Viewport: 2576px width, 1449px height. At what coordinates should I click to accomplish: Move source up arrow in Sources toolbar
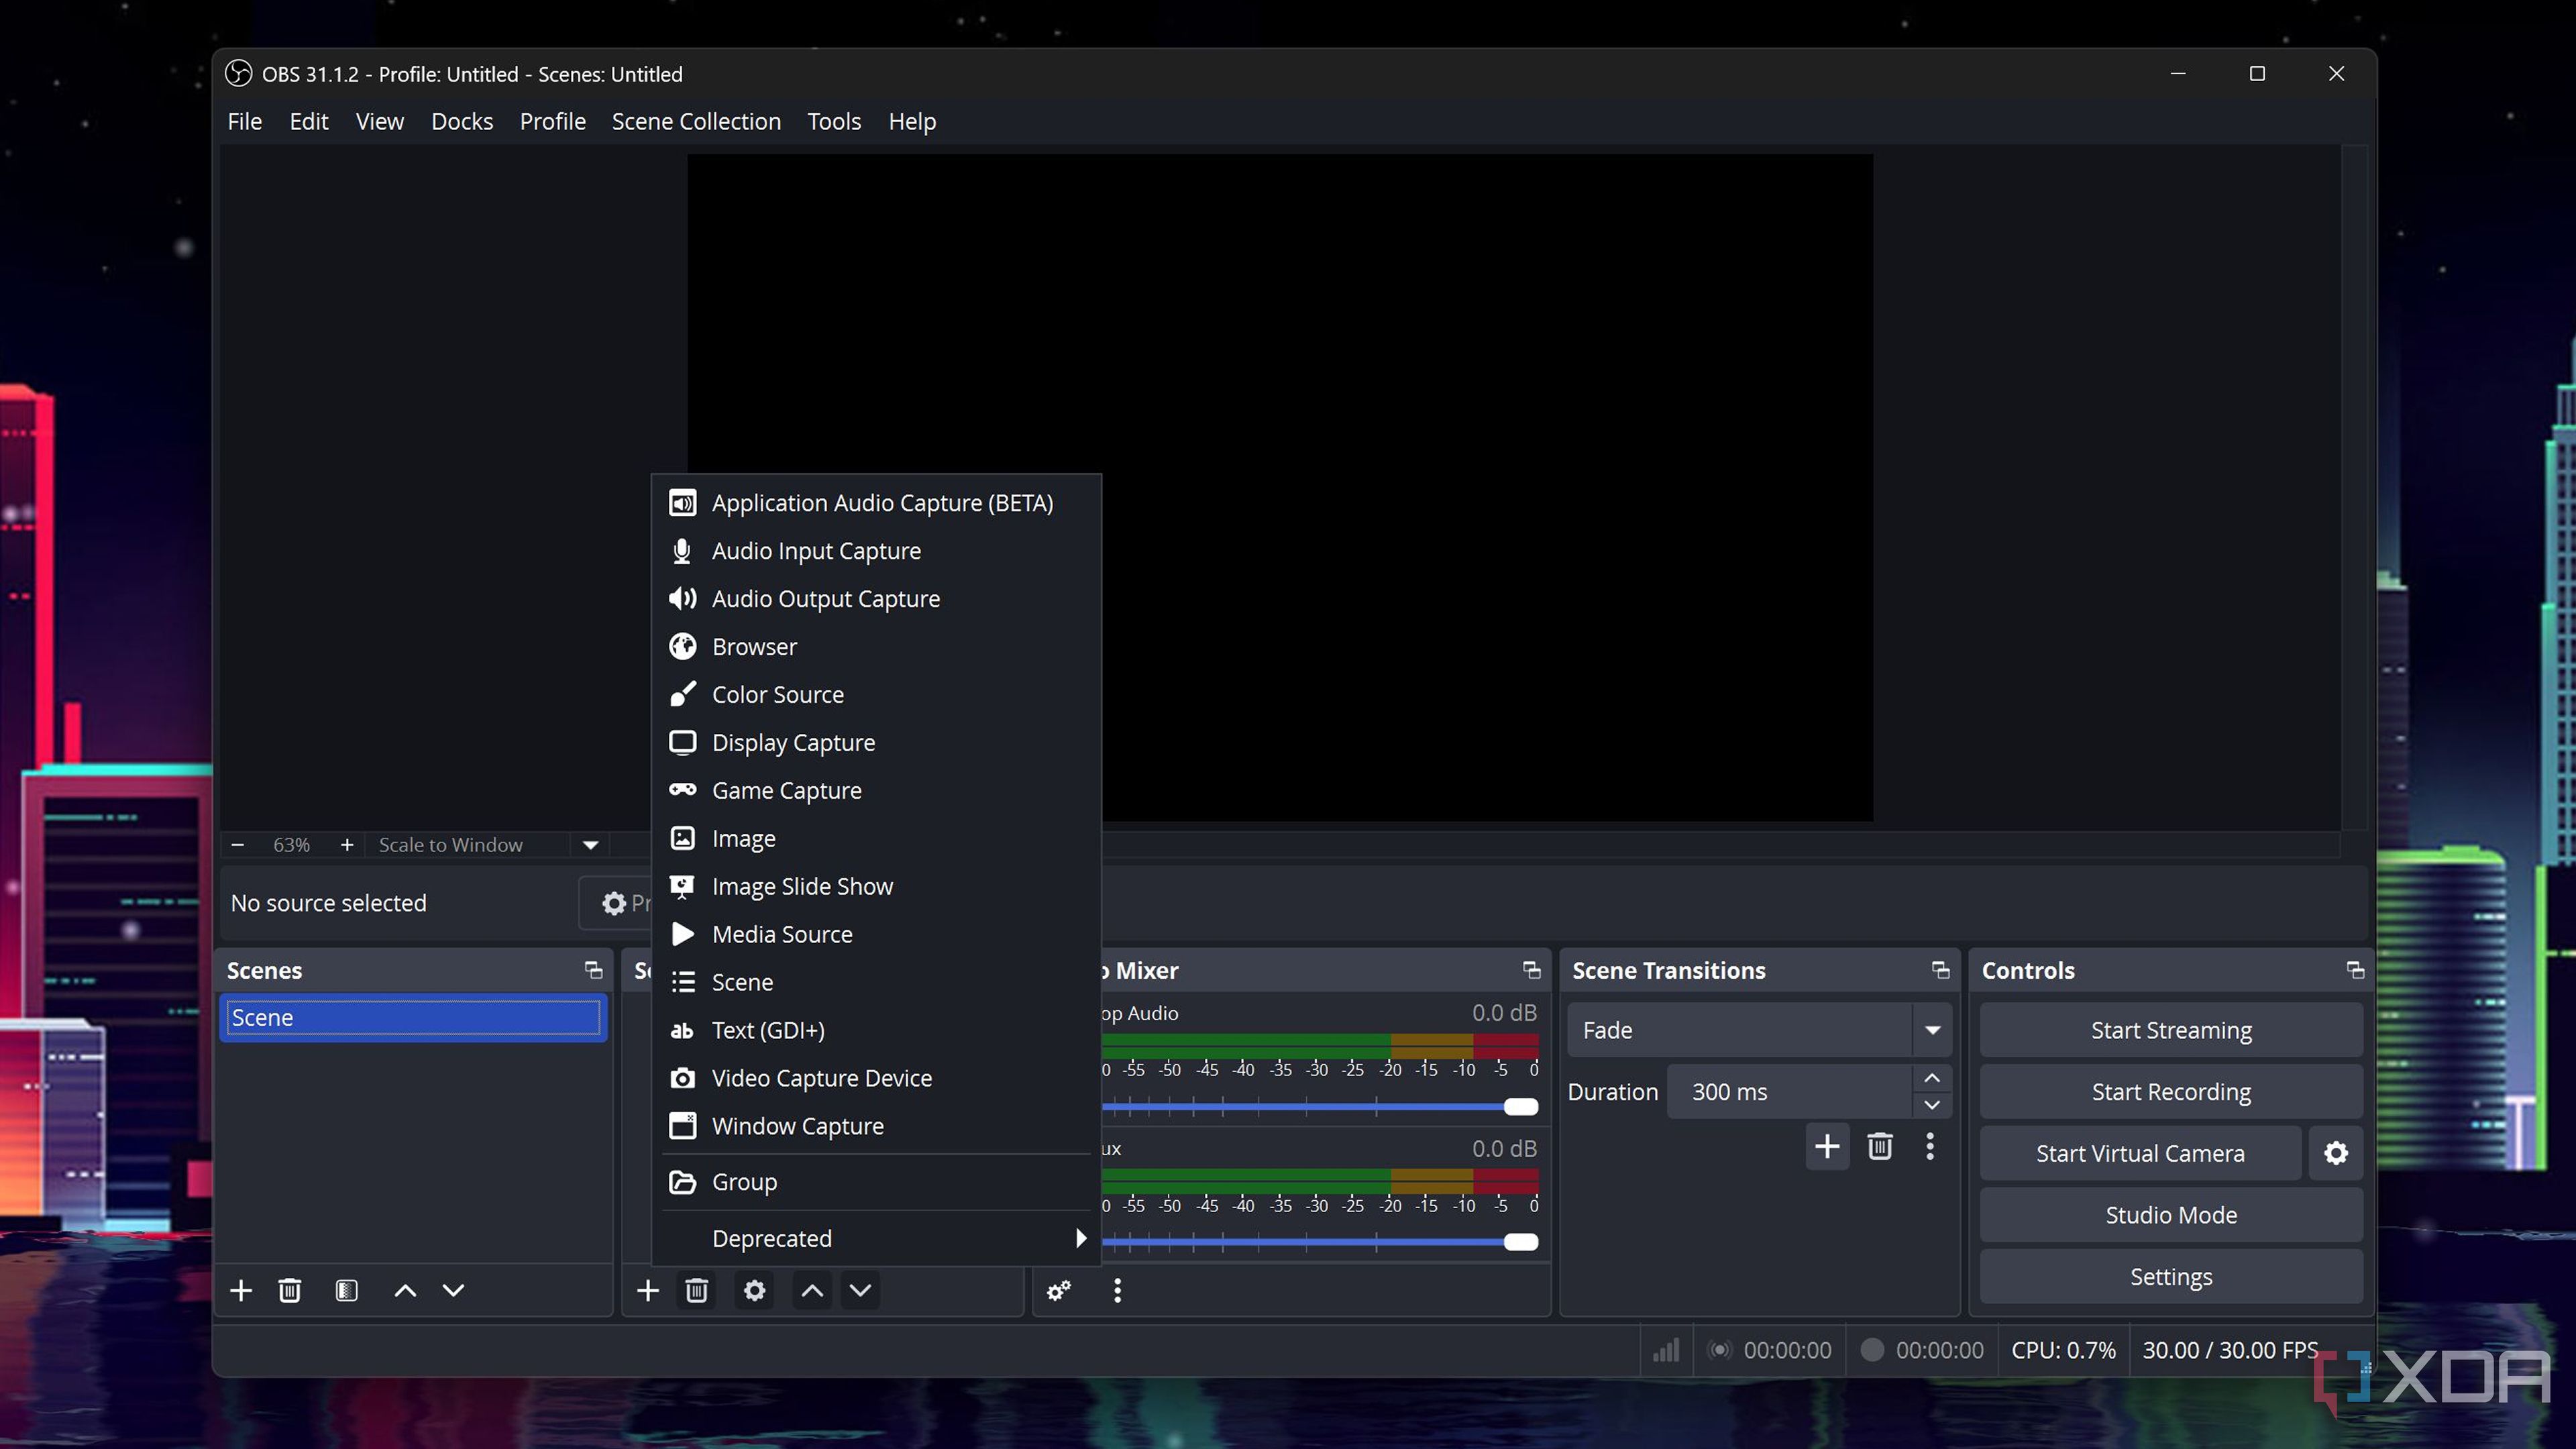point(813,1290)
